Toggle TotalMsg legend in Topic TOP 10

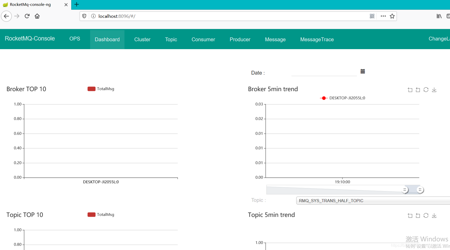tap(101, 215)
